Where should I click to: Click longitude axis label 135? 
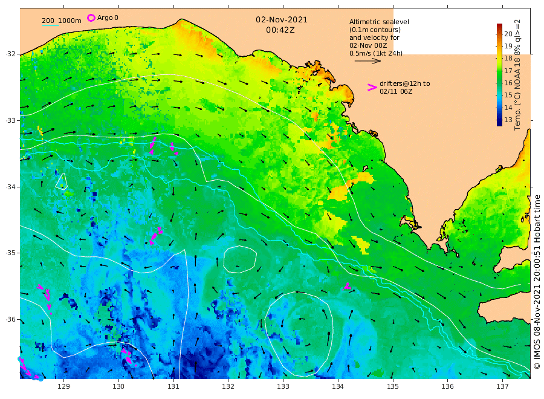(x=392, y=386)
